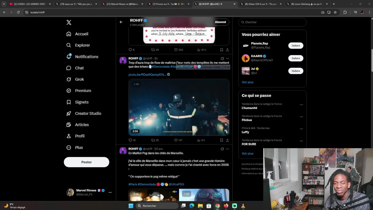Open options for L'humanité trend
This screenshot has width=373, height=210.
(x=301, y=105)
